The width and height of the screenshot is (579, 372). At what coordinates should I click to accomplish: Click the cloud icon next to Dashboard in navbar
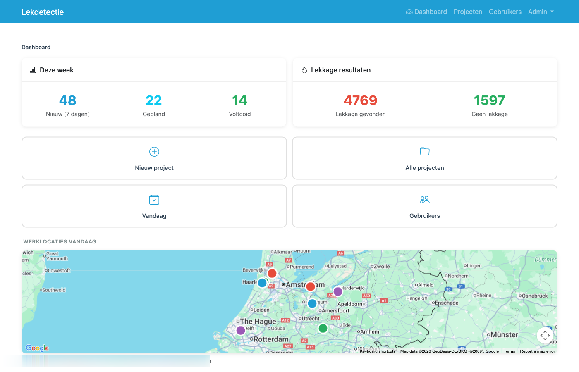409,12
